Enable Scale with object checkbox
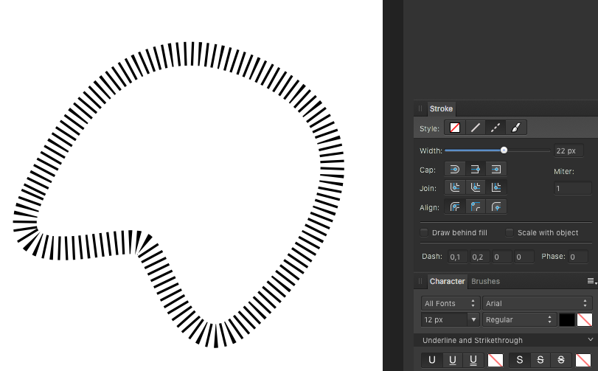 [509, 232]
